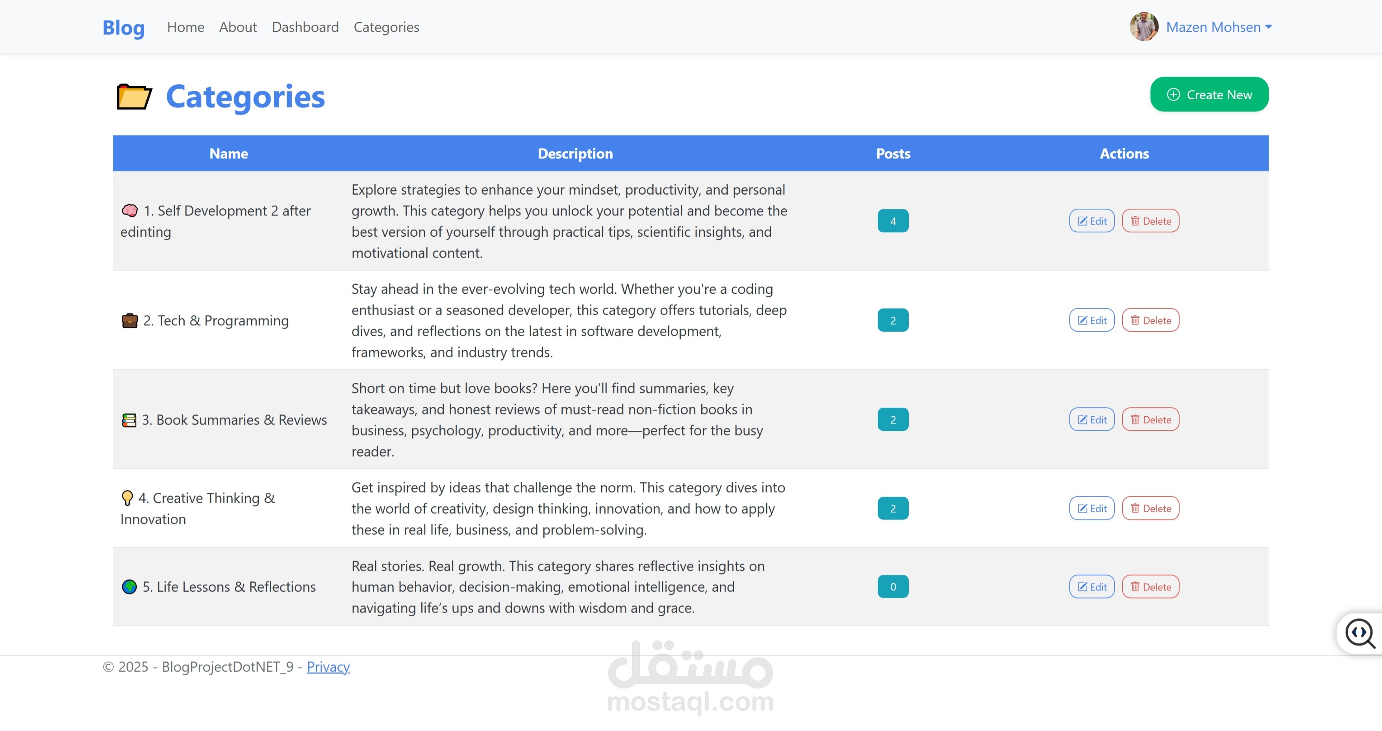
Task: Click the Actions column header
Action: (x=1124, y=154)
